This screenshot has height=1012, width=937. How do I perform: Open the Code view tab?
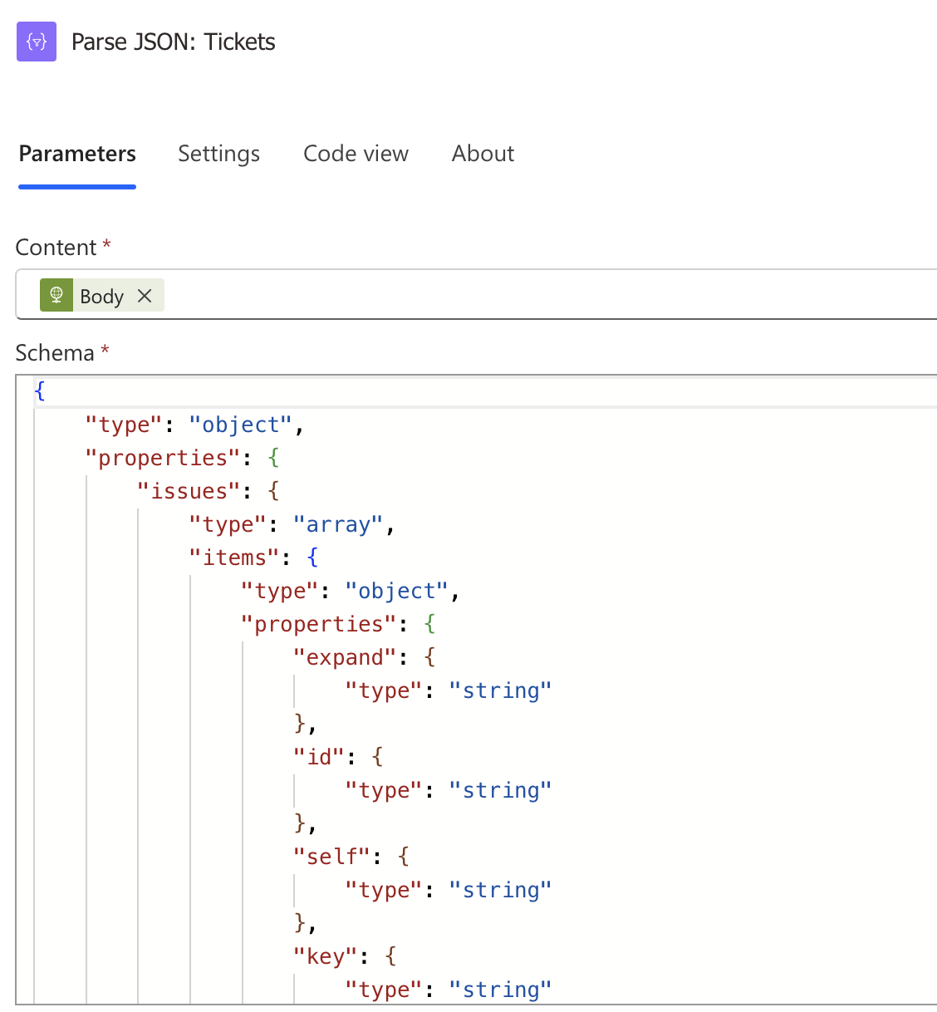click(x=356, y=154)
